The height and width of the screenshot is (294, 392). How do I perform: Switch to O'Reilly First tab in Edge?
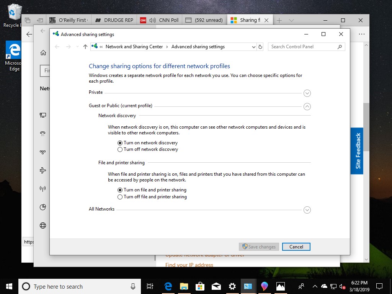pos(68,20)
